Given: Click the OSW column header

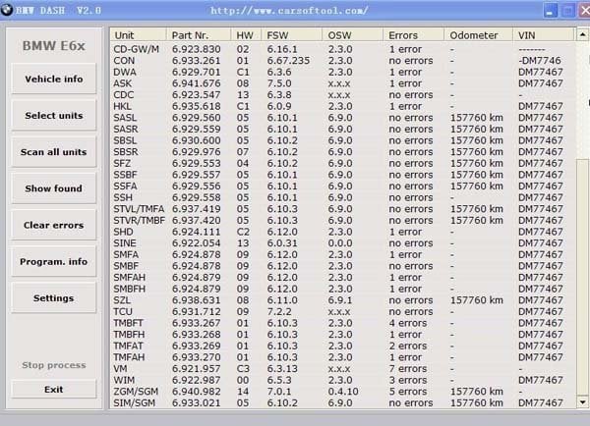Looking at the screenshot, I should tap(353, 35).
